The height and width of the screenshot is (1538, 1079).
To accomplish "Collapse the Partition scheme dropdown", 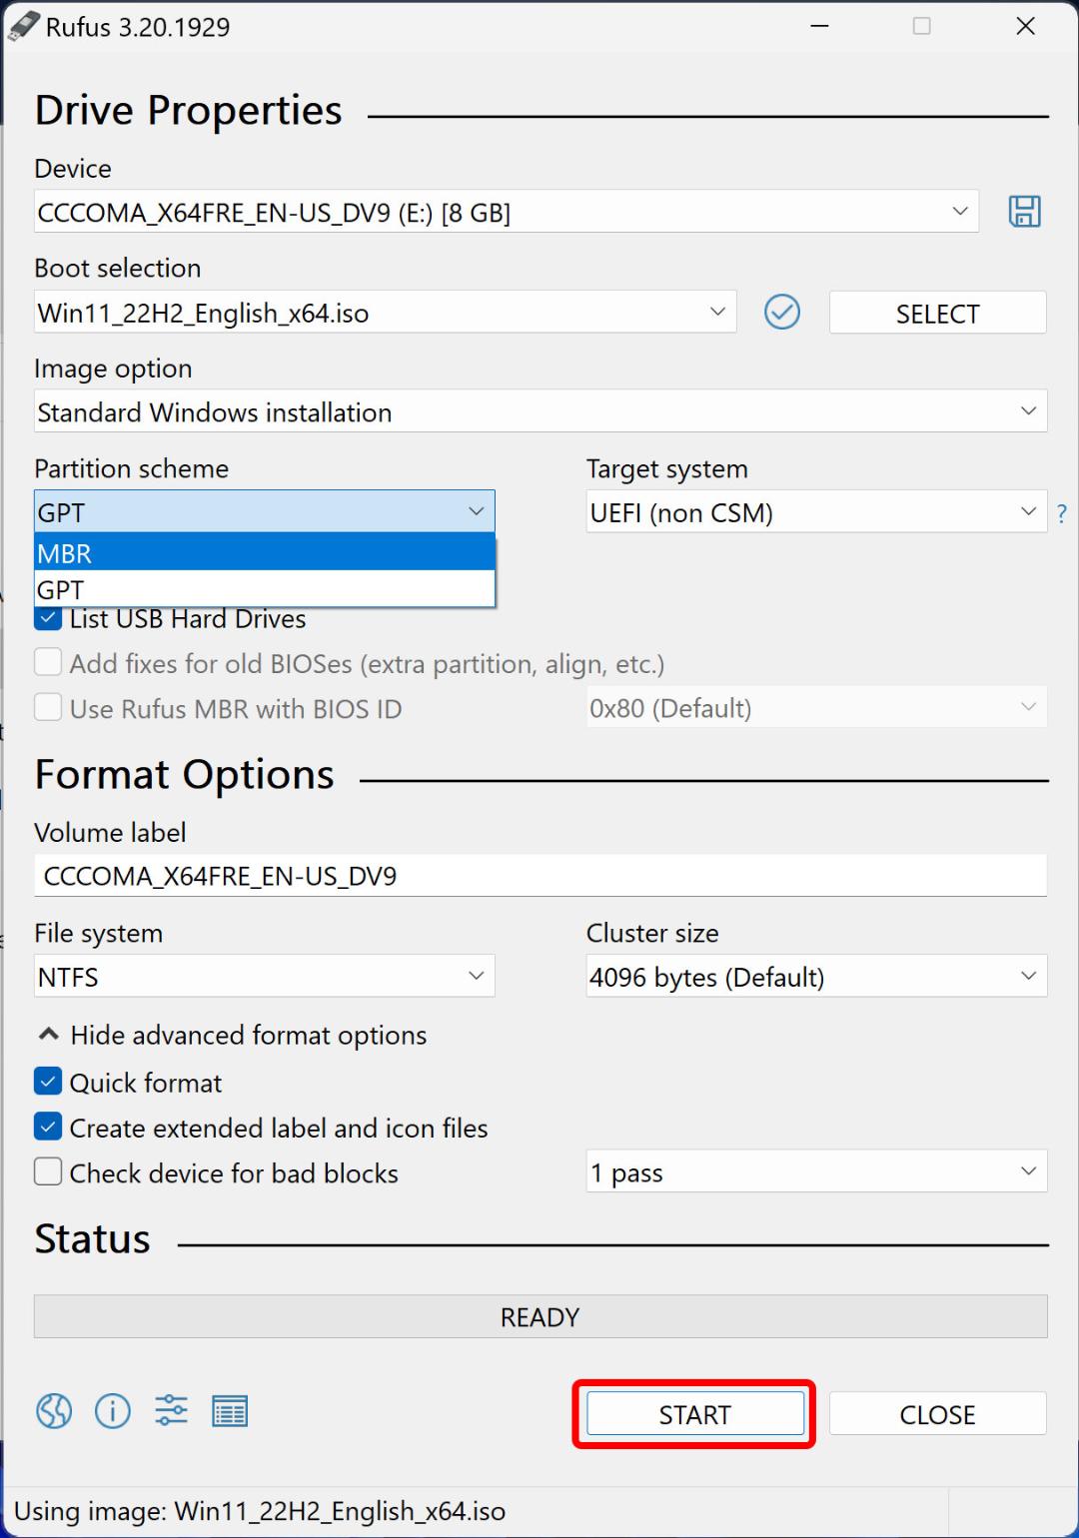I will [265, 511].
